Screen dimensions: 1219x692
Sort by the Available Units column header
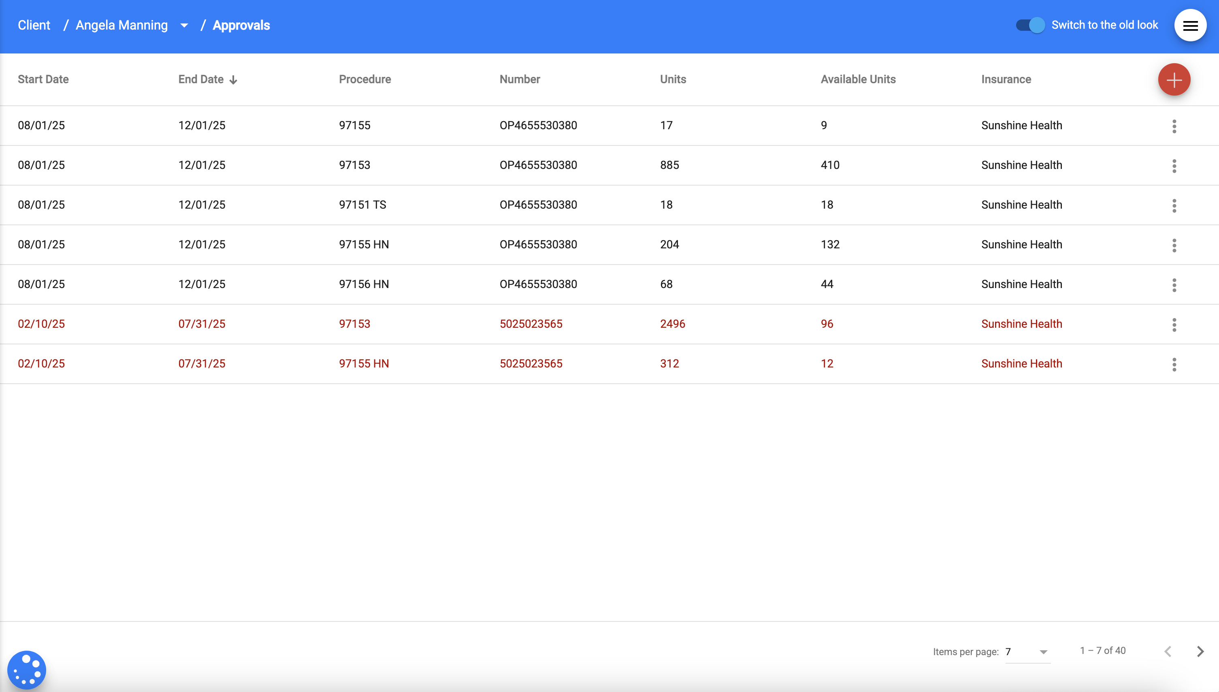tap(858, 79)
